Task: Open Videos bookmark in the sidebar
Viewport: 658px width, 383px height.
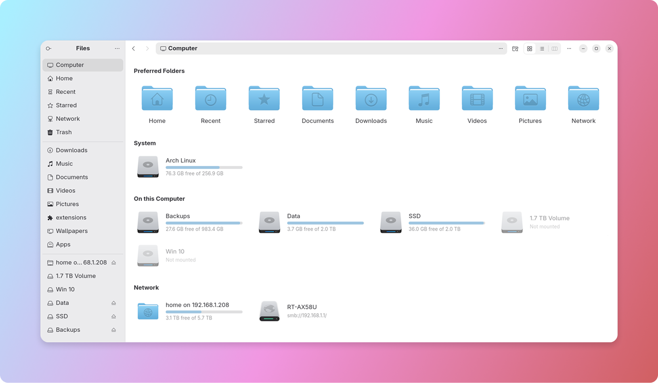Action: (83, 190)
